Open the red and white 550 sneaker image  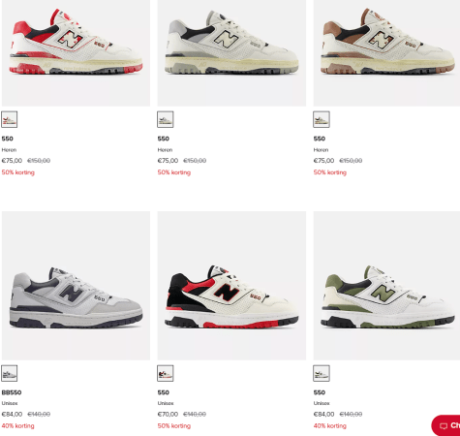[x=76, y=53]
